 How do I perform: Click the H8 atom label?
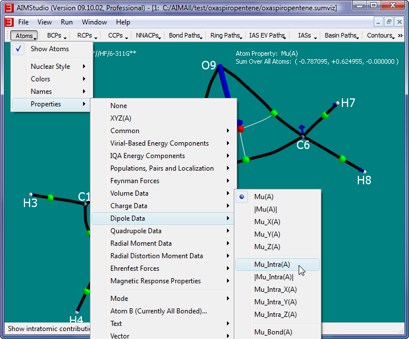click(364, 180)
